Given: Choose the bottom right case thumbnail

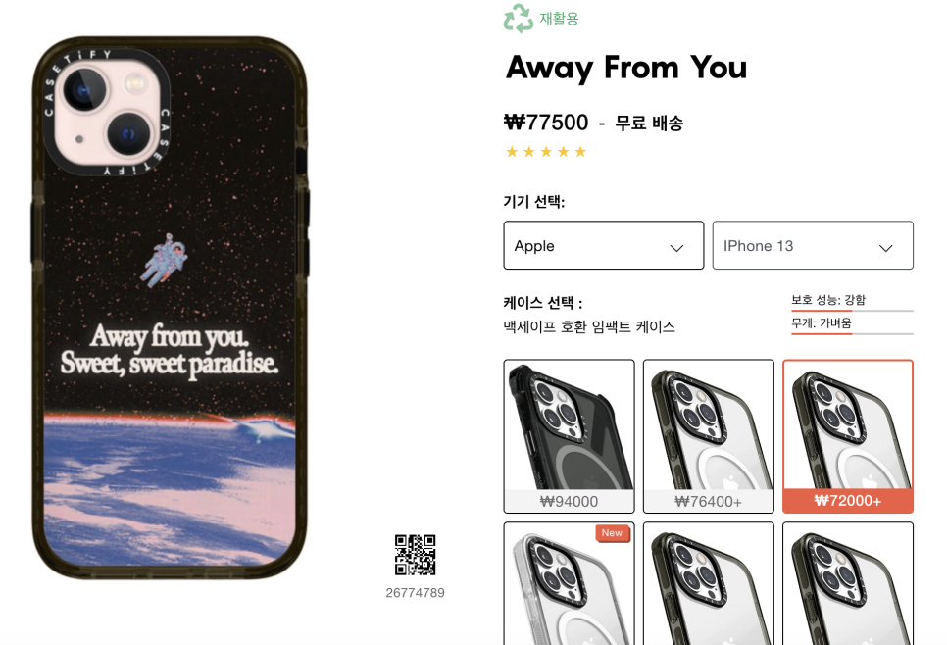Looking at the screenshot, I should pyautogui.click(x=848, y=583).
